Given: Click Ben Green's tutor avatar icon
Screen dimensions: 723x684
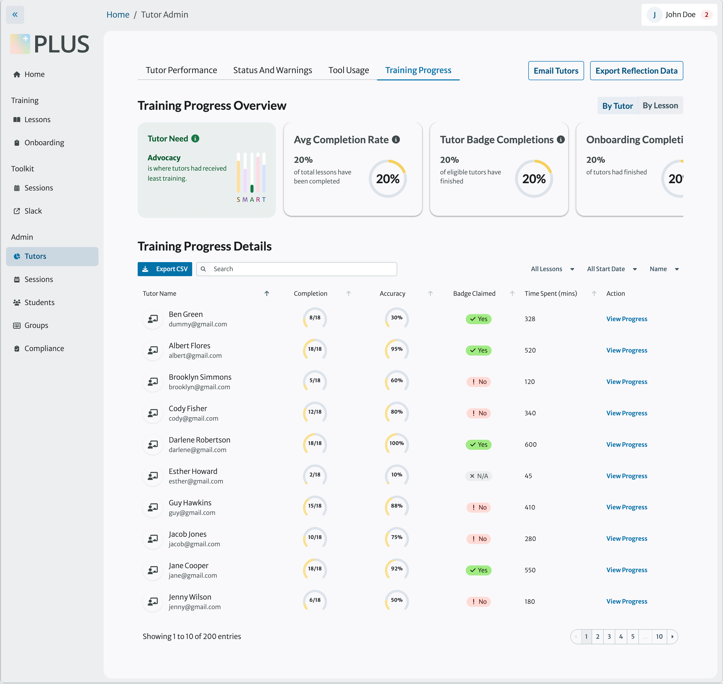Looking at the screenshot, I should [153, 319].
